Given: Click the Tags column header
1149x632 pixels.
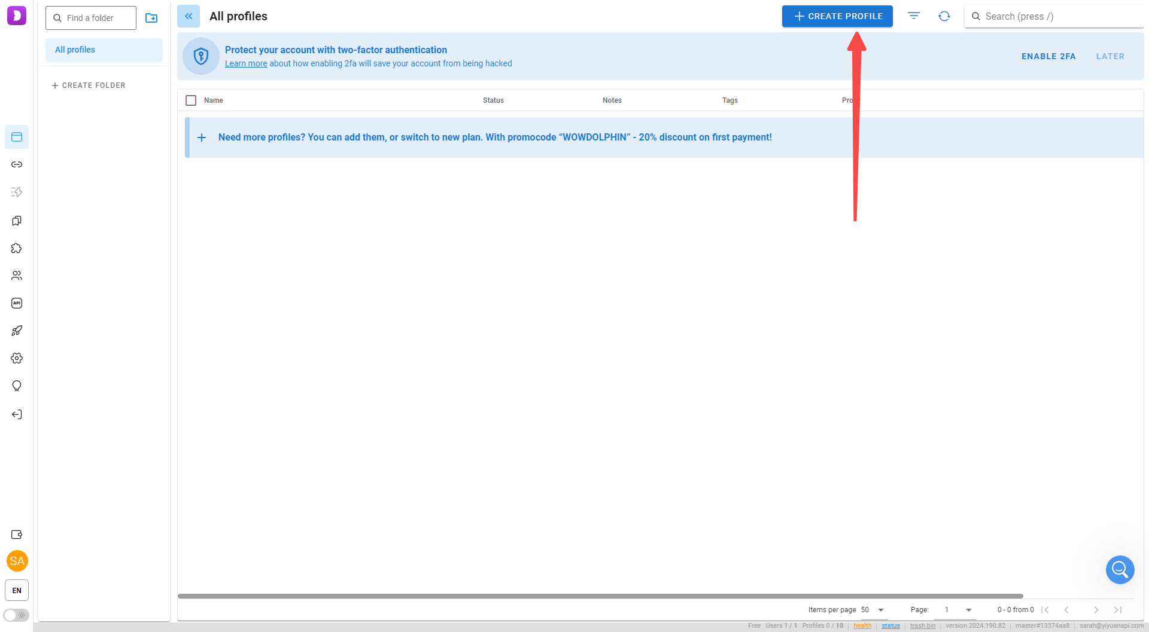Looking at the screenshot, I should pyautogui.click(x=730, y=100).
